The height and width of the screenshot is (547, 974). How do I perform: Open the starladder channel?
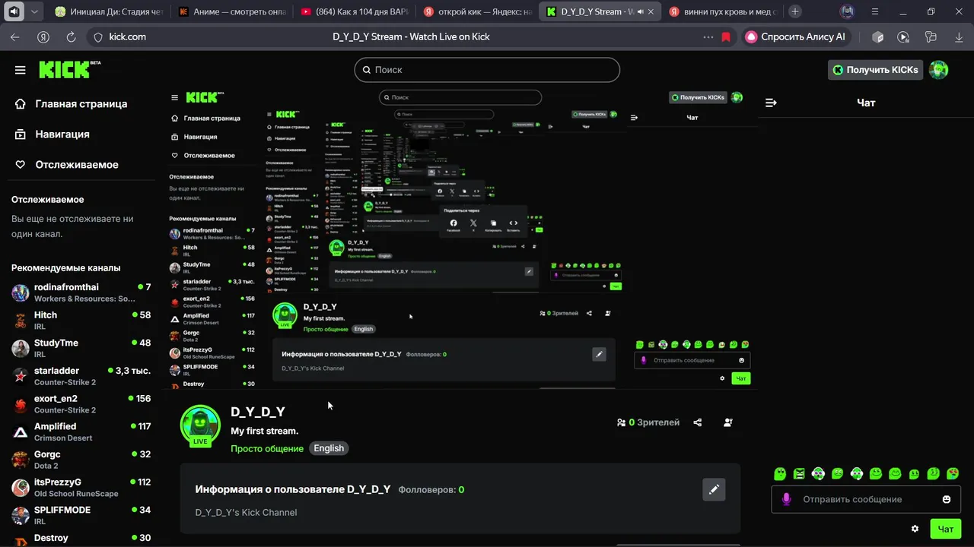click(81, 376)
